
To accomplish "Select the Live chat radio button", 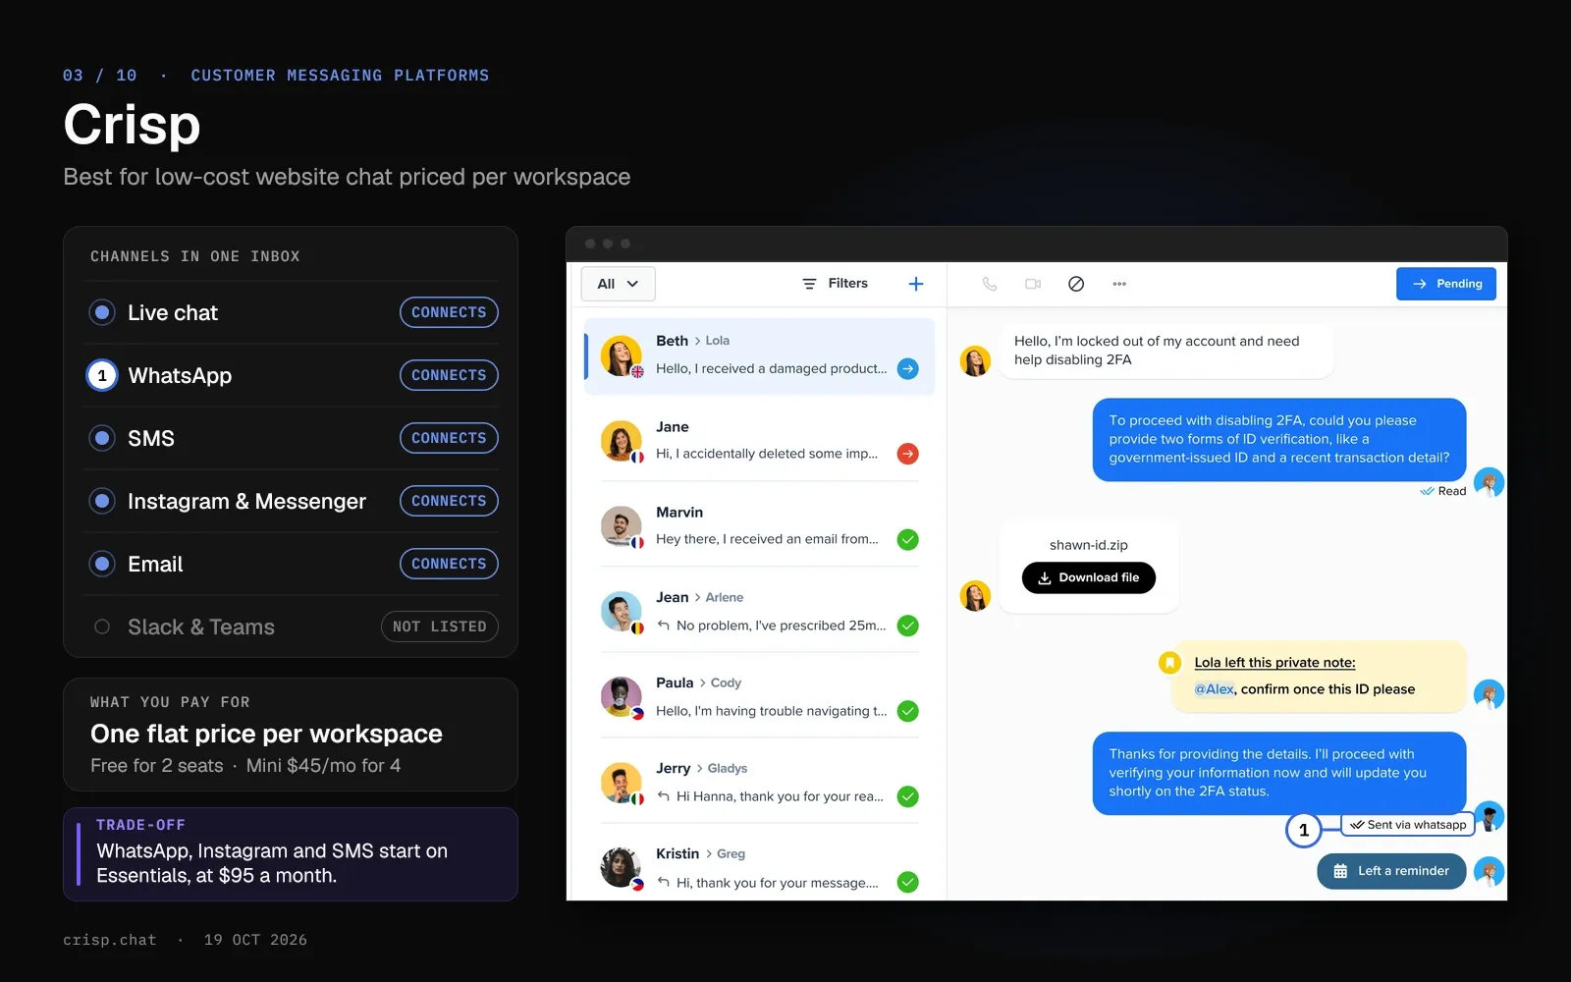I will coord(102,312).
